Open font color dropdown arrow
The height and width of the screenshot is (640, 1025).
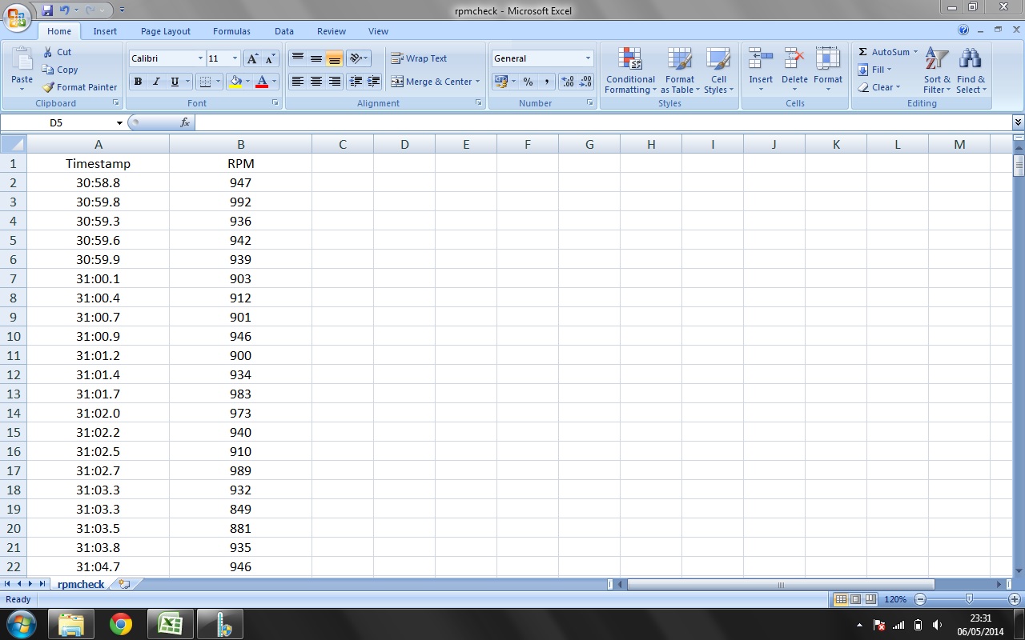274,82
